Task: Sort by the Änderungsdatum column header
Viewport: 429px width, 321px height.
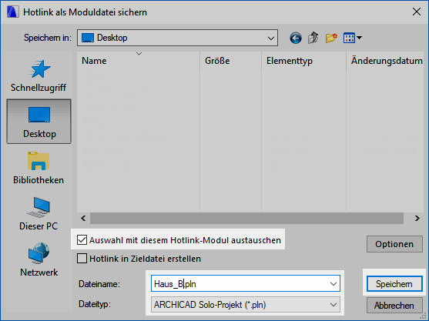Action: [387, 61]
